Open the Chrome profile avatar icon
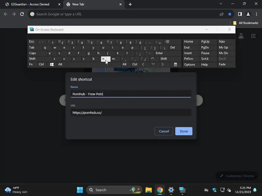Viewport: 262px width, 196px height. pos(248,14)
